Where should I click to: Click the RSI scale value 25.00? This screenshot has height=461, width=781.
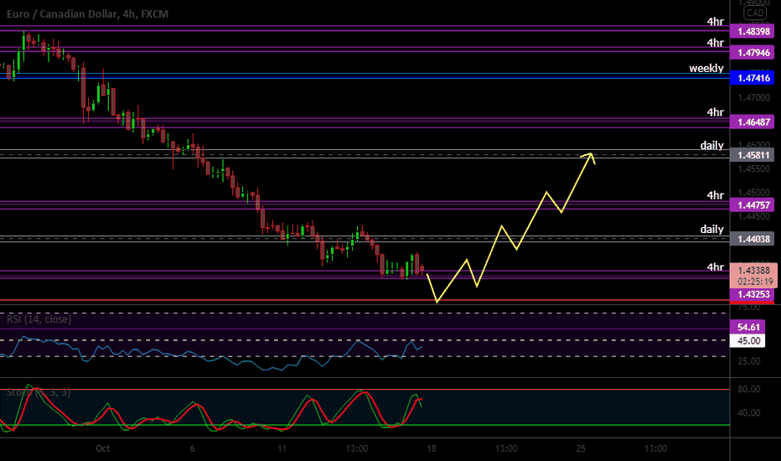[x=748, y=360]
